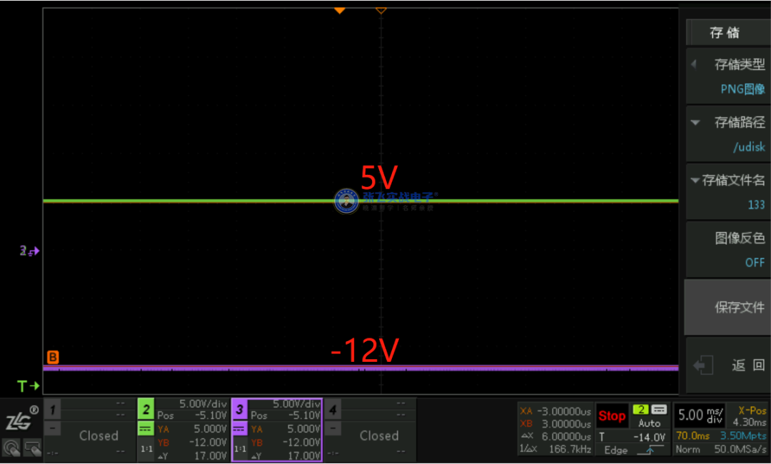Screen dimensions: 771x464
Task: Click the X-Pos 4.30ms readout
Action: pyautogui.click(x=750, y=416)
